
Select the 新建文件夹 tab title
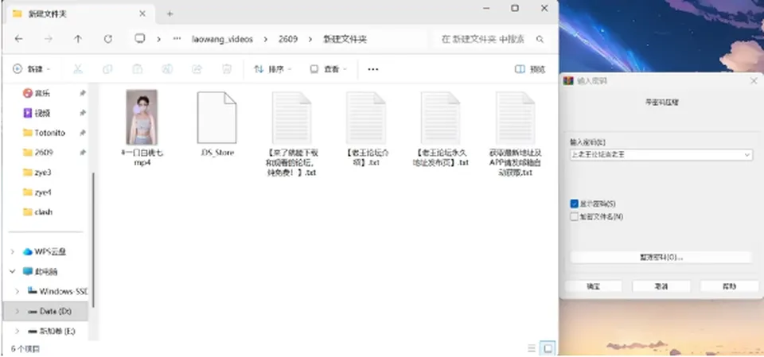[47, 14]
